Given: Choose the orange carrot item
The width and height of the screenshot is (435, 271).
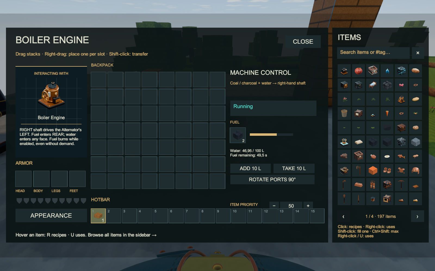Looking at the screenshot, I should (387, 113).
